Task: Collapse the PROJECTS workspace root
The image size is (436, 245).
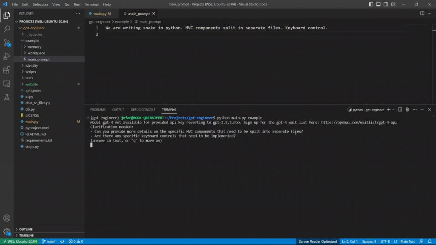Action: [43, 21]
